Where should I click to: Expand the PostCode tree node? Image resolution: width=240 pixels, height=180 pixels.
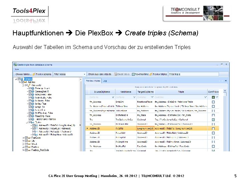[x=23, y=138]
